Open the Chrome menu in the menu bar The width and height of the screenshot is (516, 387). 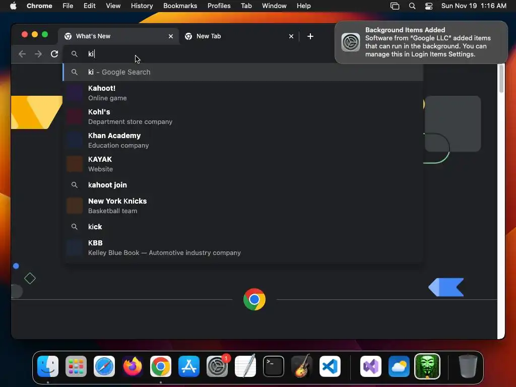pos(39,6)
